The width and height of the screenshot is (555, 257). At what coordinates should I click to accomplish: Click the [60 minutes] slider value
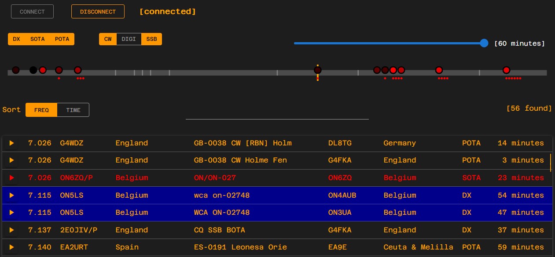(520, 43)
